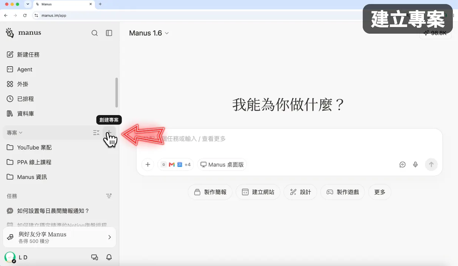Open 外掛 plugins section

[59, 84]
